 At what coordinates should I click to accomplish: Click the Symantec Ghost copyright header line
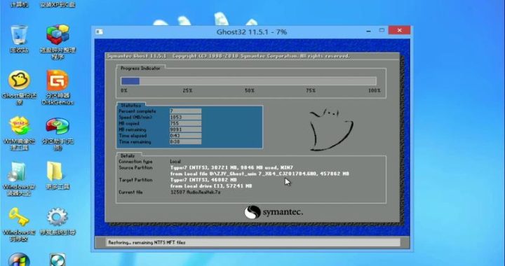pyautogui.click(x=228, y=56)
